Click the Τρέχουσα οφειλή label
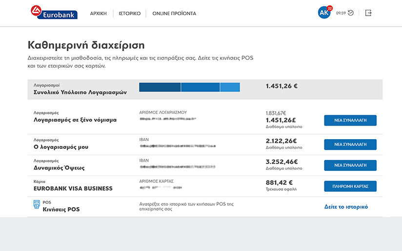 281,189
